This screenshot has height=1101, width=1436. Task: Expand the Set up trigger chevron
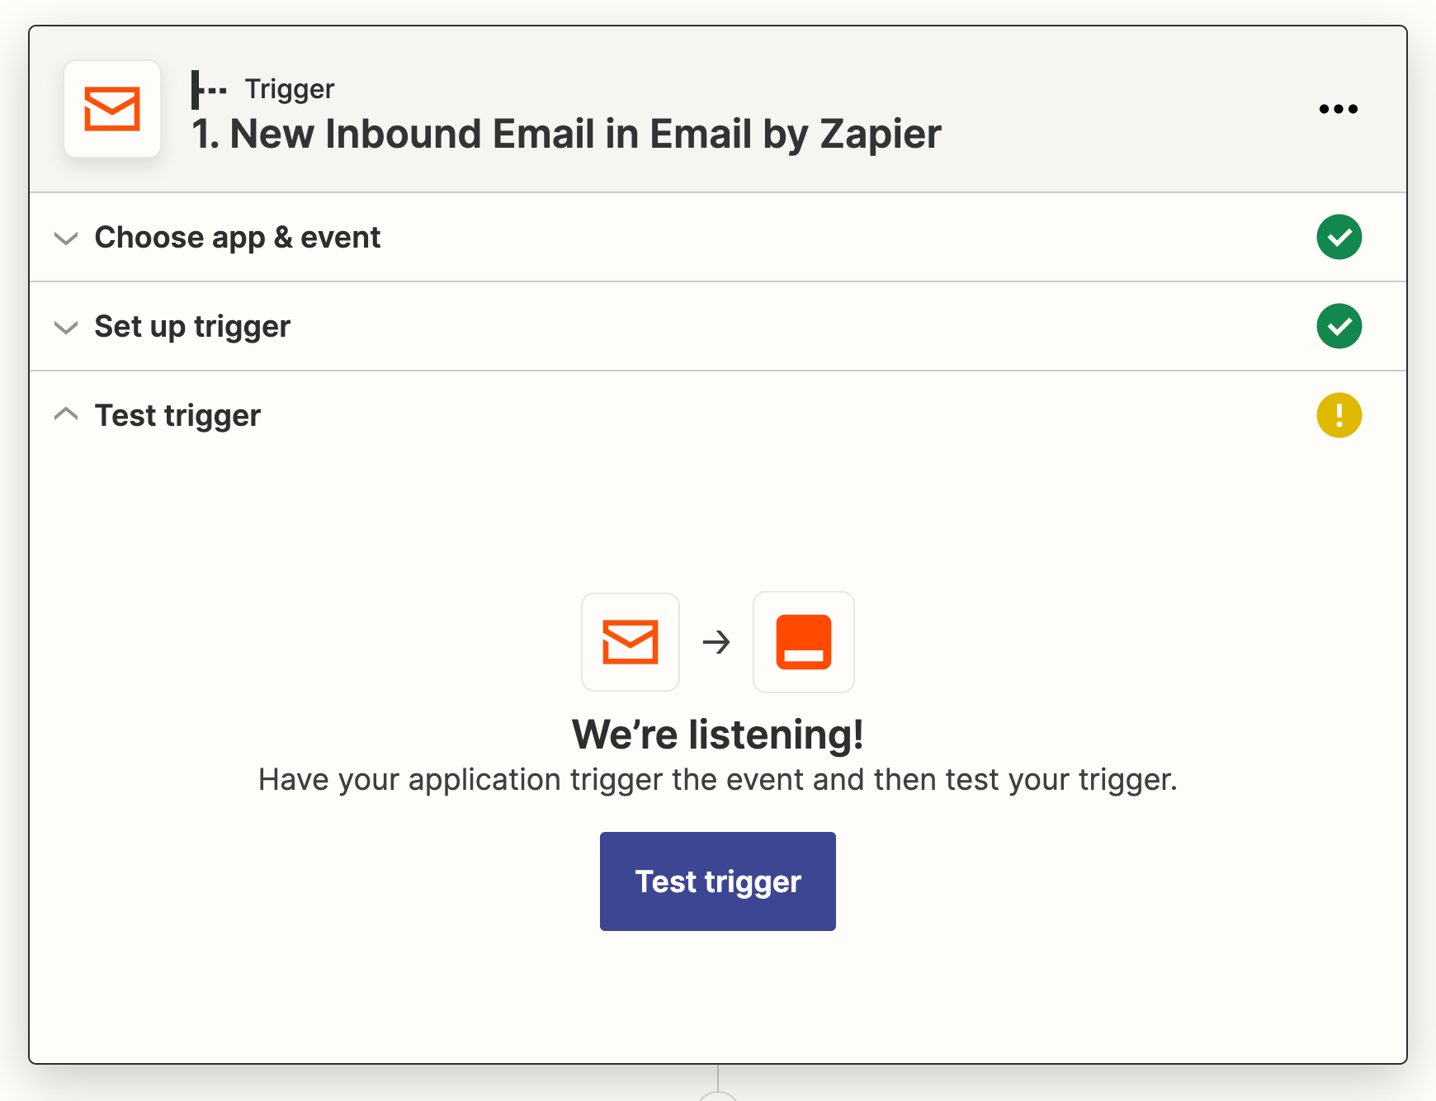click(x=66, y=328)
